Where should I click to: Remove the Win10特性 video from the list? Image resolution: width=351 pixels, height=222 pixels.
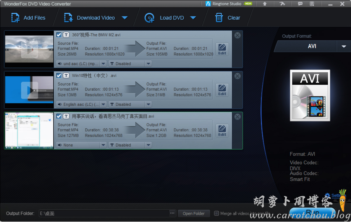coord(237,76)
